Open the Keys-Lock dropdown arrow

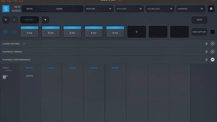[140, 9]
